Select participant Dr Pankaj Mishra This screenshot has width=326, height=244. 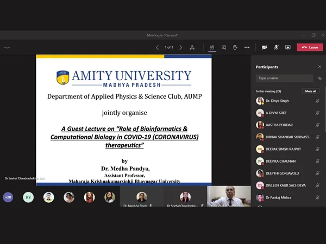[287, 197]
